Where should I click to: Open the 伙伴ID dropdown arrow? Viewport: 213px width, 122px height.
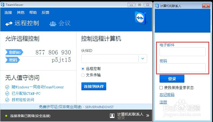coord(143,58)
